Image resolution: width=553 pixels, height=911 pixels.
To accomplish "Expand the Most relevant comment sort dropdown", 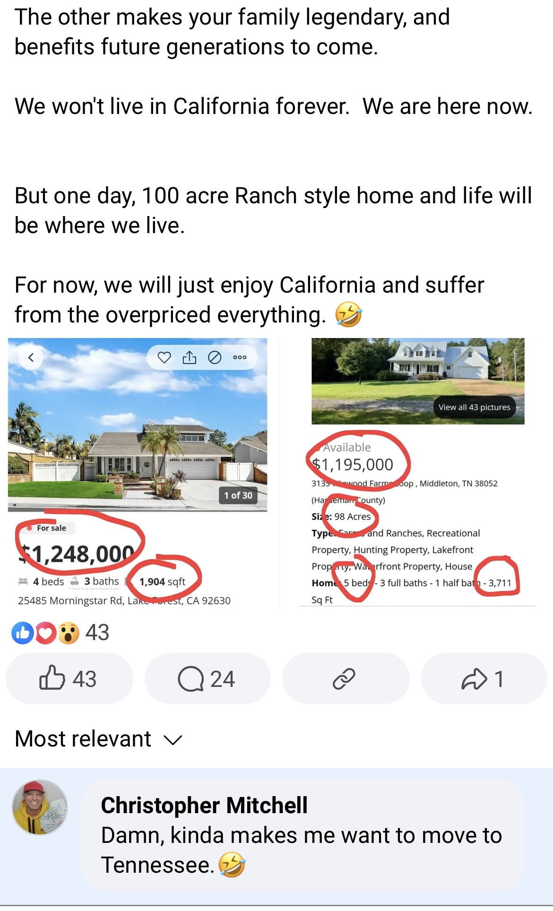I will [98, 739].
